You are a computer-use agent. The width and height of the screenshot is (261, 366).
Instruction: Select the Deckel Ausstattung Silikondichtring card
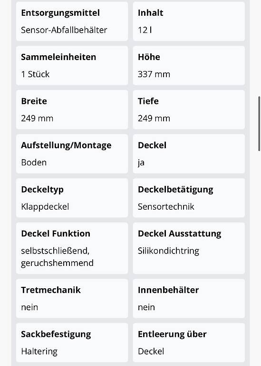[189, 248]
